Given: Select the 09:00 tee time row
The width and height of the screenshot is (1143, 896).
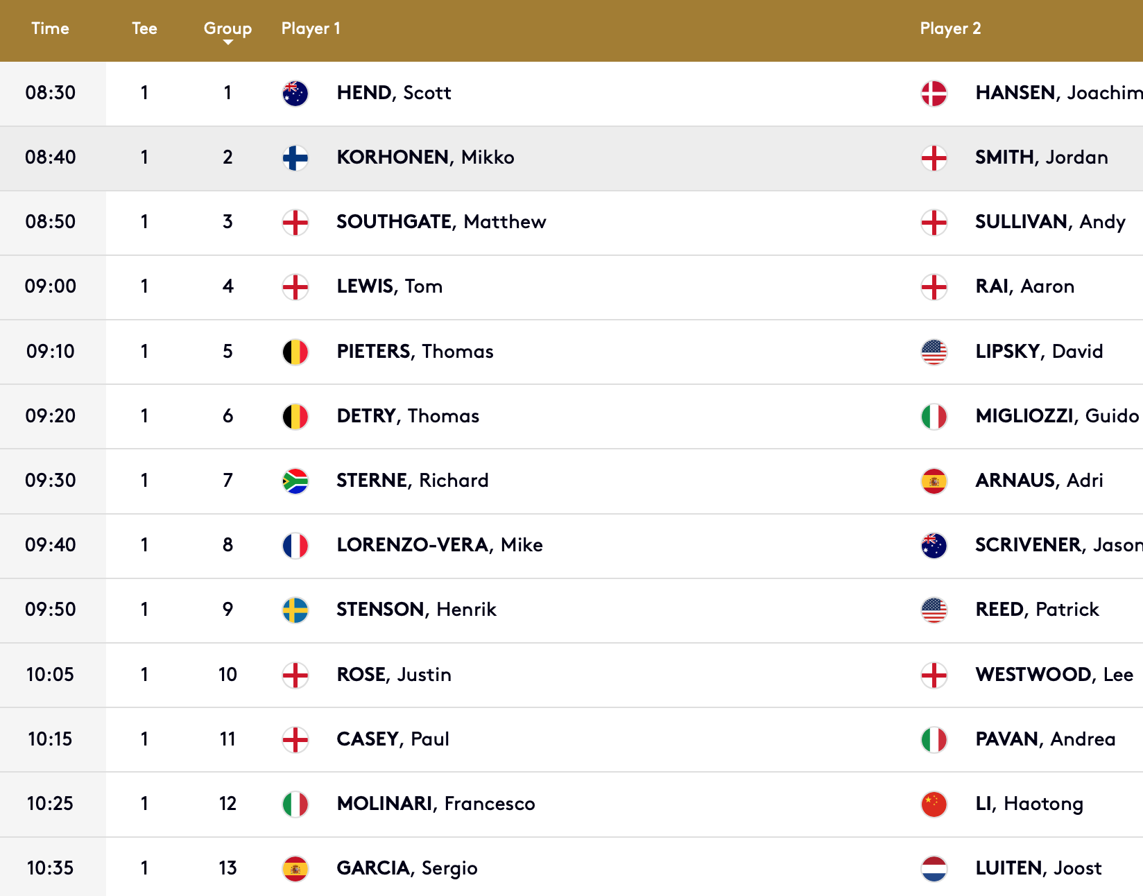Looking at the screenshot, I should [571, 287].
